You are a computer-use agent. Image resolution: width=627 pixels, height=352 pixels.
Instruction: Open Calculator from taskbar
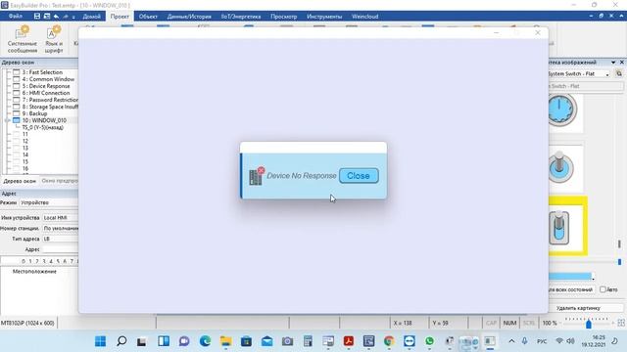[308, 341]
